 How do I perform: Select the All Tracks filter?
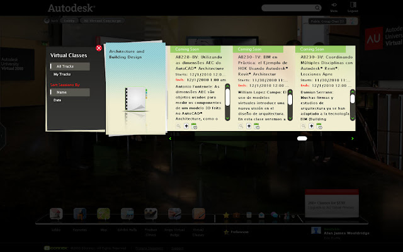click(70, 66)
